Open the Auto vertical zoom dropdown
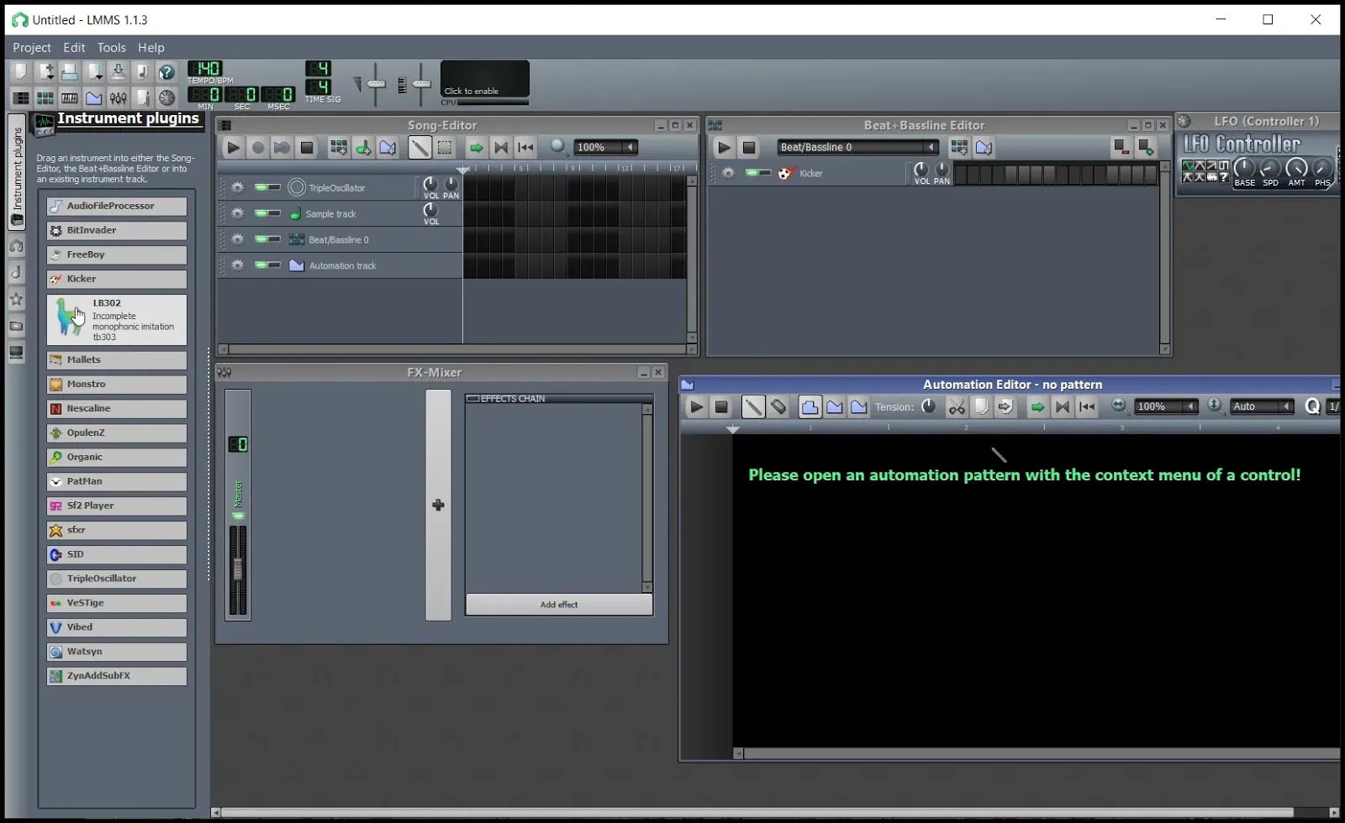The image size is (1345, 823). 1262,407
